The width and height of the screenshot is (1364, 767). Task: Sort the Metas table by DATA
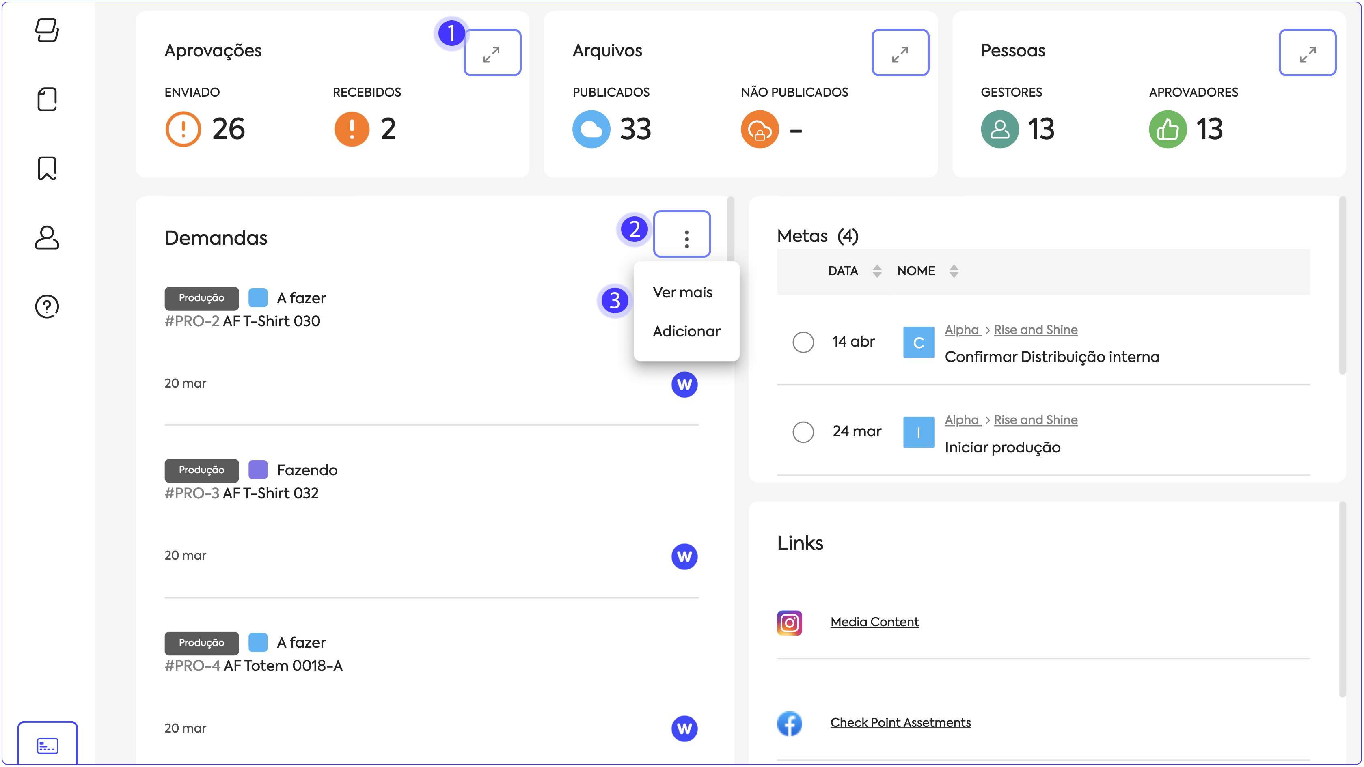[x=877, y=271]
